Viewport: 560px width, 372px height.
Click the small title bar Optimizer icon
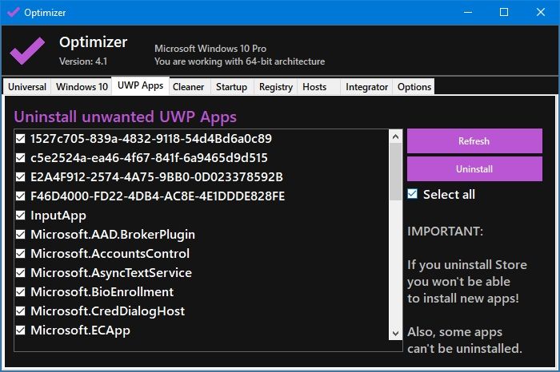14,13
